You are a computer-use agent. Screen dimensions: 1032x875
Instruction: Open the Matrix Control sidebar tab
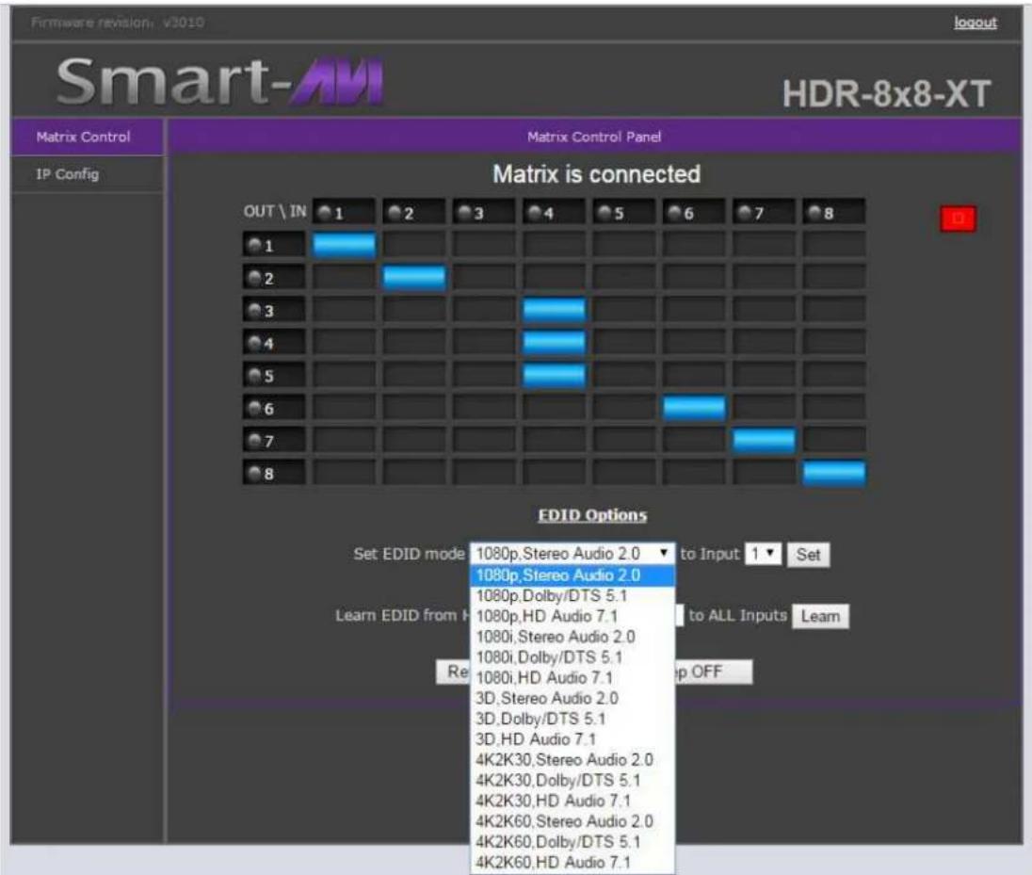[x=87, y=137]
